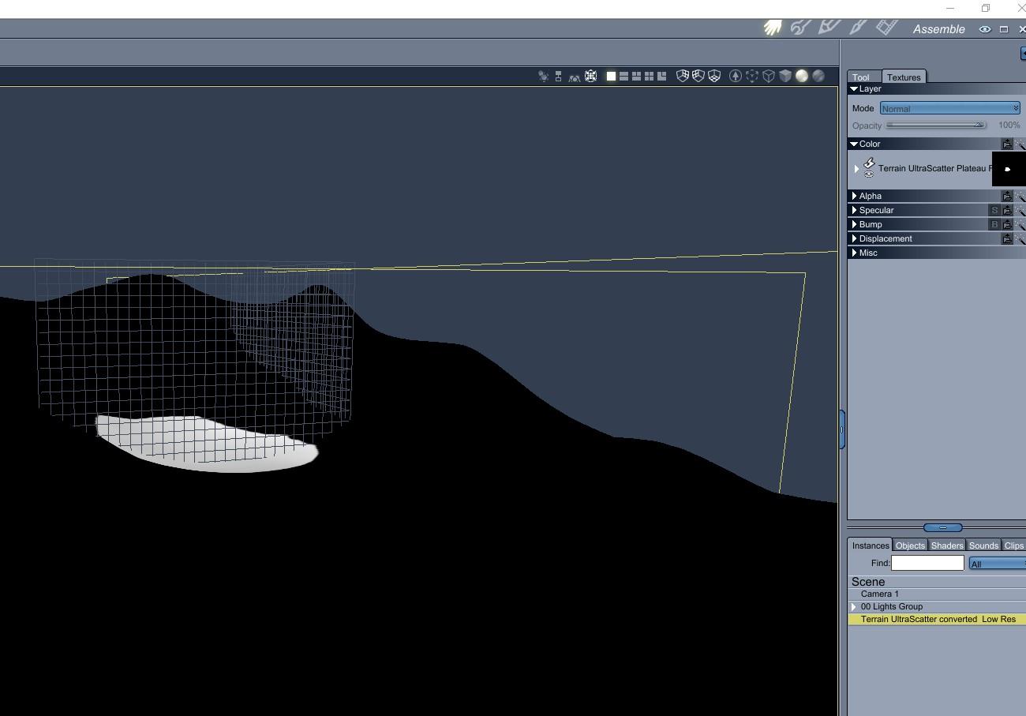The height and width of the screenshot is (716, 1026).
Task: Toggle the Bump B button
Action: (994, 224)
